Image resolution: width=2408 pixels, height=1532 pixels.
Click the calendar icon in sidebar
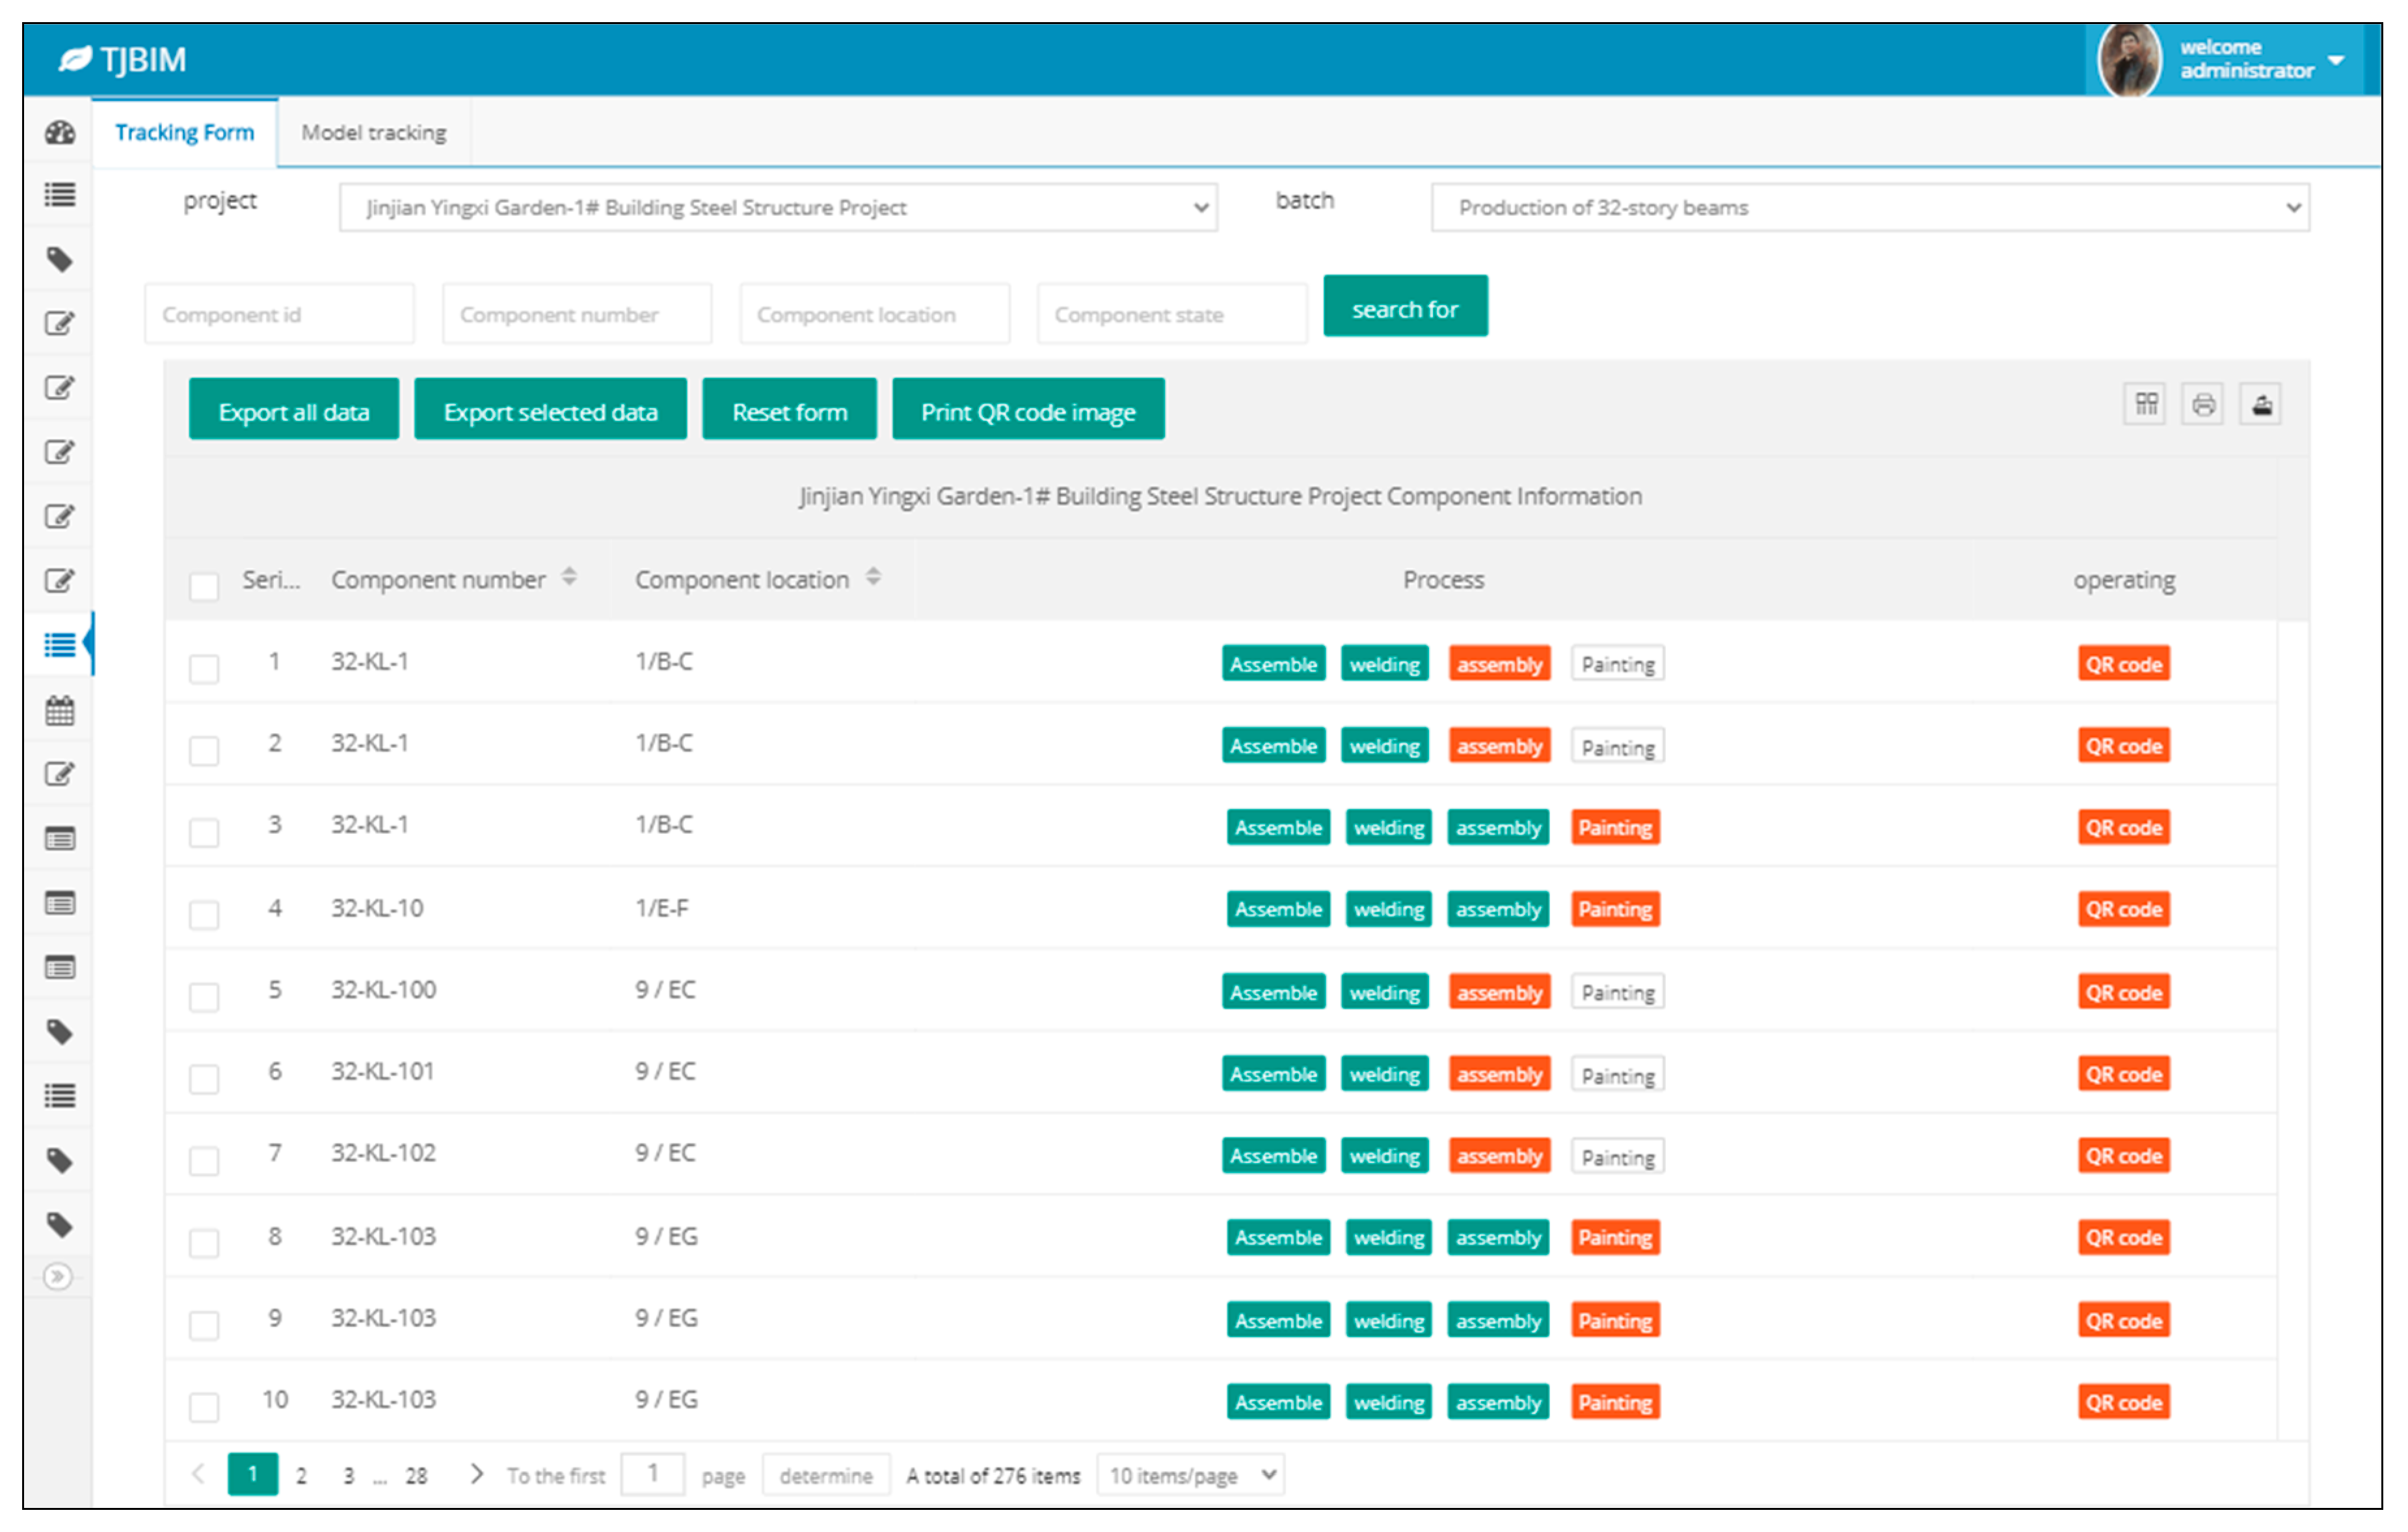pyautogui.click(x=60, y=711)
